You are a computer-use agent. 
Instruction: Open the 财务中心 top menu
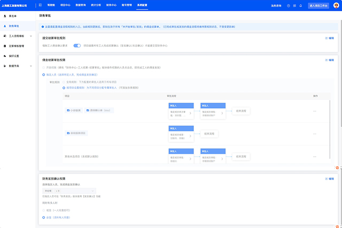(x=111, y=5)
